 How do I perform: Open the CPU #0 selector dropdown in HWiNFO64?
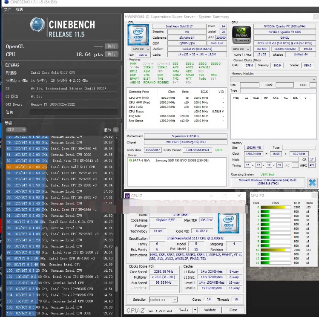tap(141, 49)
